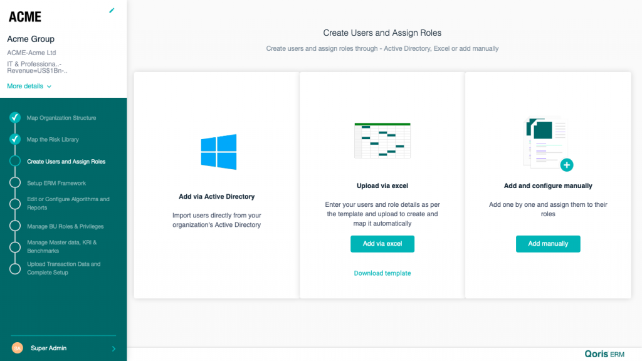Click Add and configure manually heading
This screenshot has width=642, height=361.
548,186
